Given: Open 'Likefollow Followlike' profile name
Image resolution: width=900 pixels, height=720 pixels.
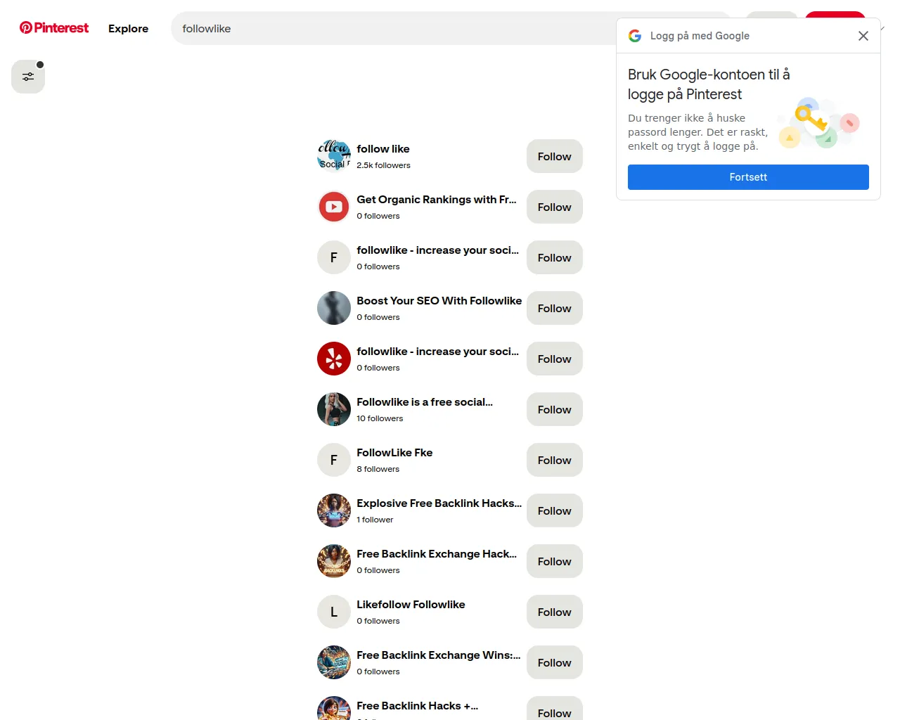Looking at the screenshot, I should point(411,605).
